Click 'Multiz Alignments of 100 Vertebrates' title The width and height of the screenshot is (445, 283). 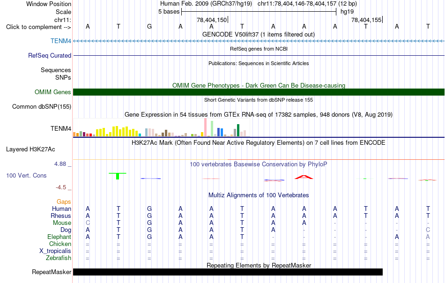pyautogui.click(x=259, y=195)
